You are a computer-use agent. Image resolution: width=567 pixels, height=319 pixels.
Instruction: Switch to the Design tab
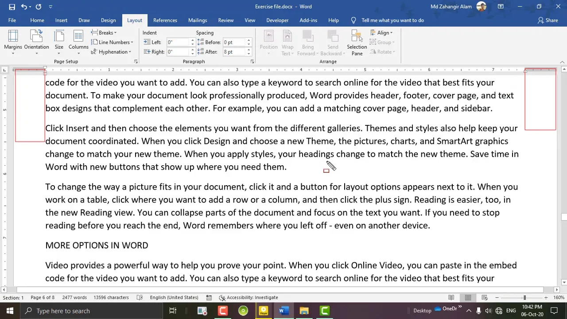coord(108,20)
